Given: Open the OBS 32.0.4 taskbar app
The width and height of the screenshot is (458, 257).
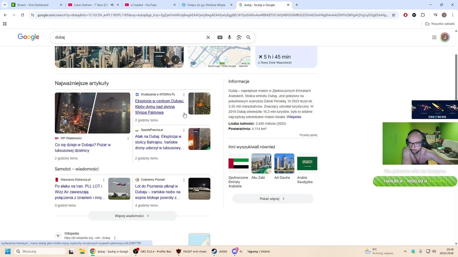Looking at the screenshot, I should (x=152, y=251).
